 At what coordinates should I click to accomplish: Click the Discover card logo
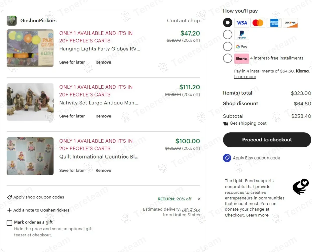(x=290, y=23)
